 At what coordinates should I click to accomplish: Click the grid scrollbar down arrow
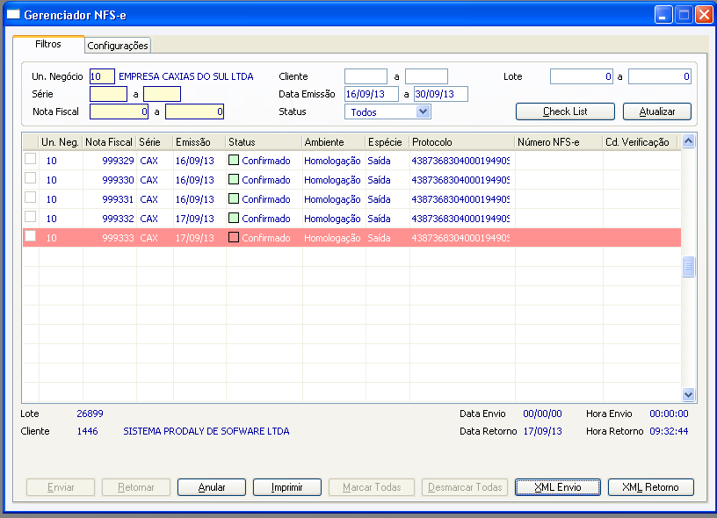click(688, 394)
